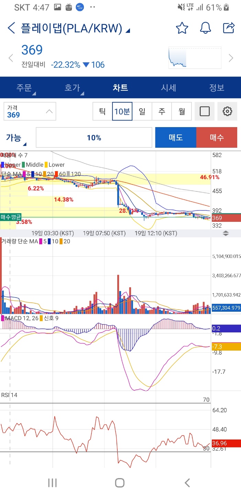Go to previous coin with left chevron
The height and width of the screenshot is (496, 241).
[x=11, y=58]
